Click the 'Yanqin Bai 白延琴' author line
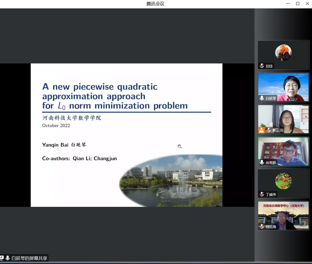The width and height of the screenshot is (312, 264). tap(64, 145)
